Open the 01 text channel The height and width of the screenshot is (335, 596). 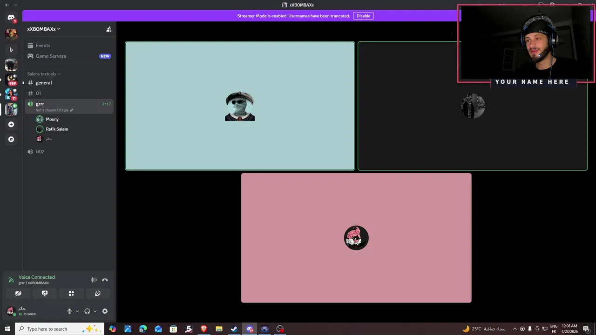pos(69,93)
